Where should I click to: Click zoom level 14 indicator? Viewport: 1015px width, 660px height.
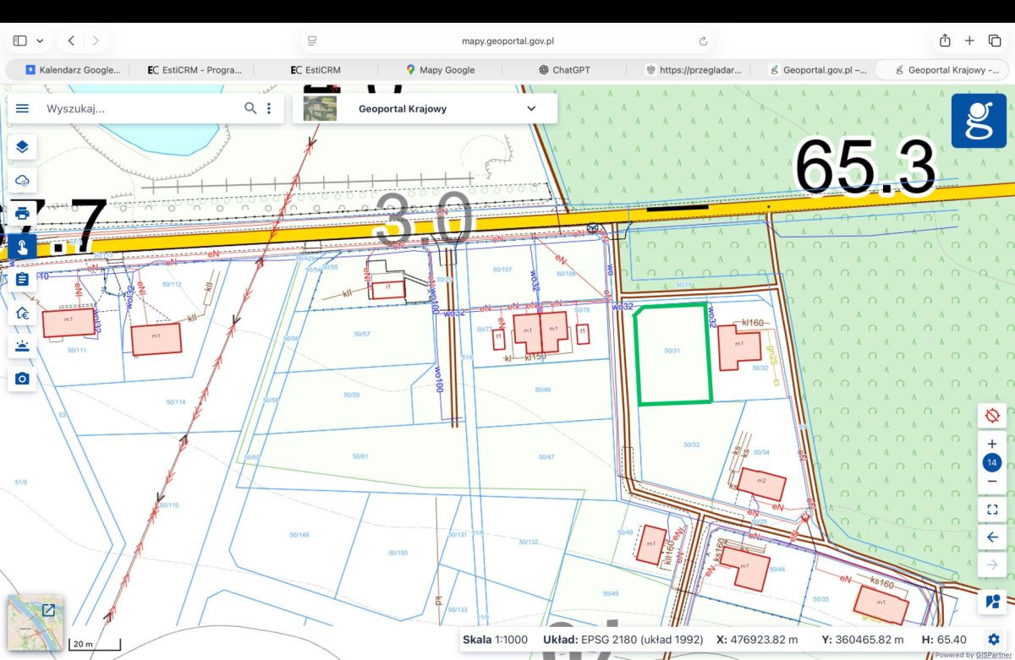click(x=992, y=463)
